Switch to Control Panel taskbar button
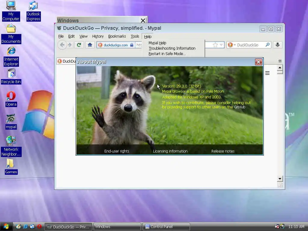 click(166, 227)
